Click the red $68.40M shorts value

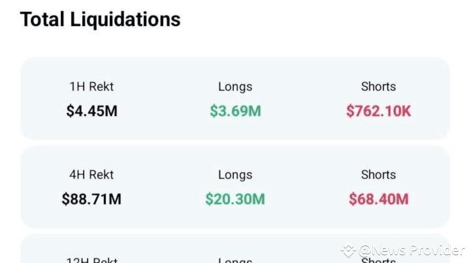coord(378,200)
